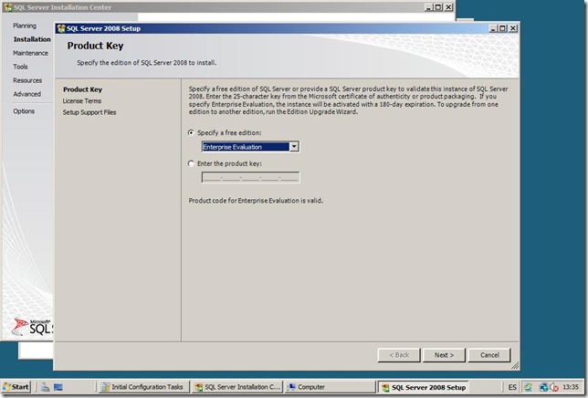Open Advanced in SQL Server Installation Center
The width and height of the screenshot is (588, 398).
(27, 94)
